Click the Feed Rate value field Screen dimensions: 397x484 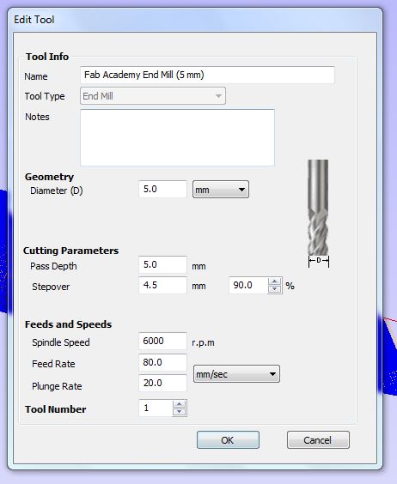(x=162, y=362)
